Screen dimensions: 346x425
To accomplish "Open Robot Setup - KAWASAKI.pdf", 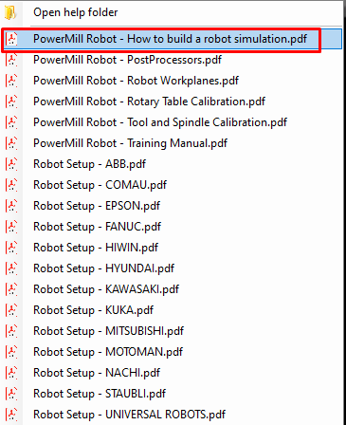I will coord(173,289).
